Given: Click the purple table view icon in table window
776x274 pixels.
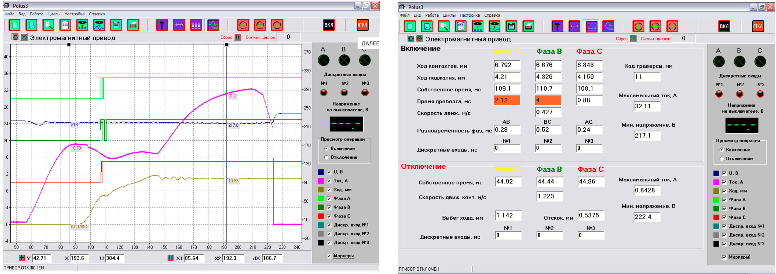Looking at the screenshot, I should 591,26.
